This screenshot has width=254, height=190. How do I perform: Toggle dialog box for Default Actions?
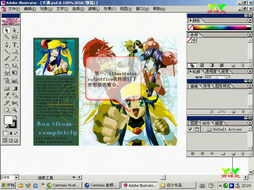pos(197,129)
